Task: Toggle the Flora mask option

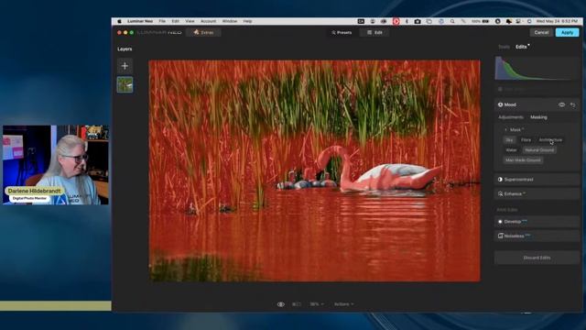Action: pos(526,140)
